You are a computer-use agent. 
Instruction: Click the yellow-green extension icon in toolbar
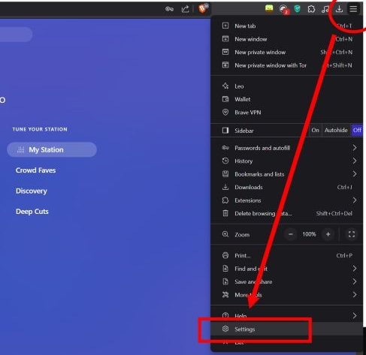click(269, 8)
